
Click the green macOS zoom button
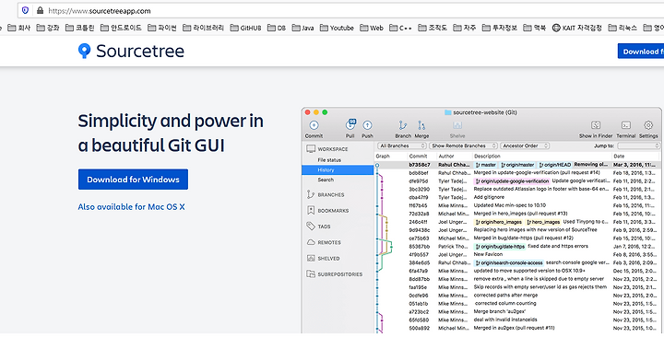(325, 112)
